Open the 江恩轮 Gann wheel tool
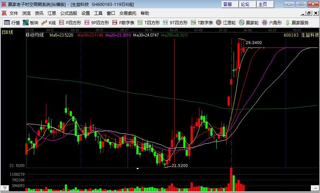Screen dimensions: 320x193 [226, 23]
